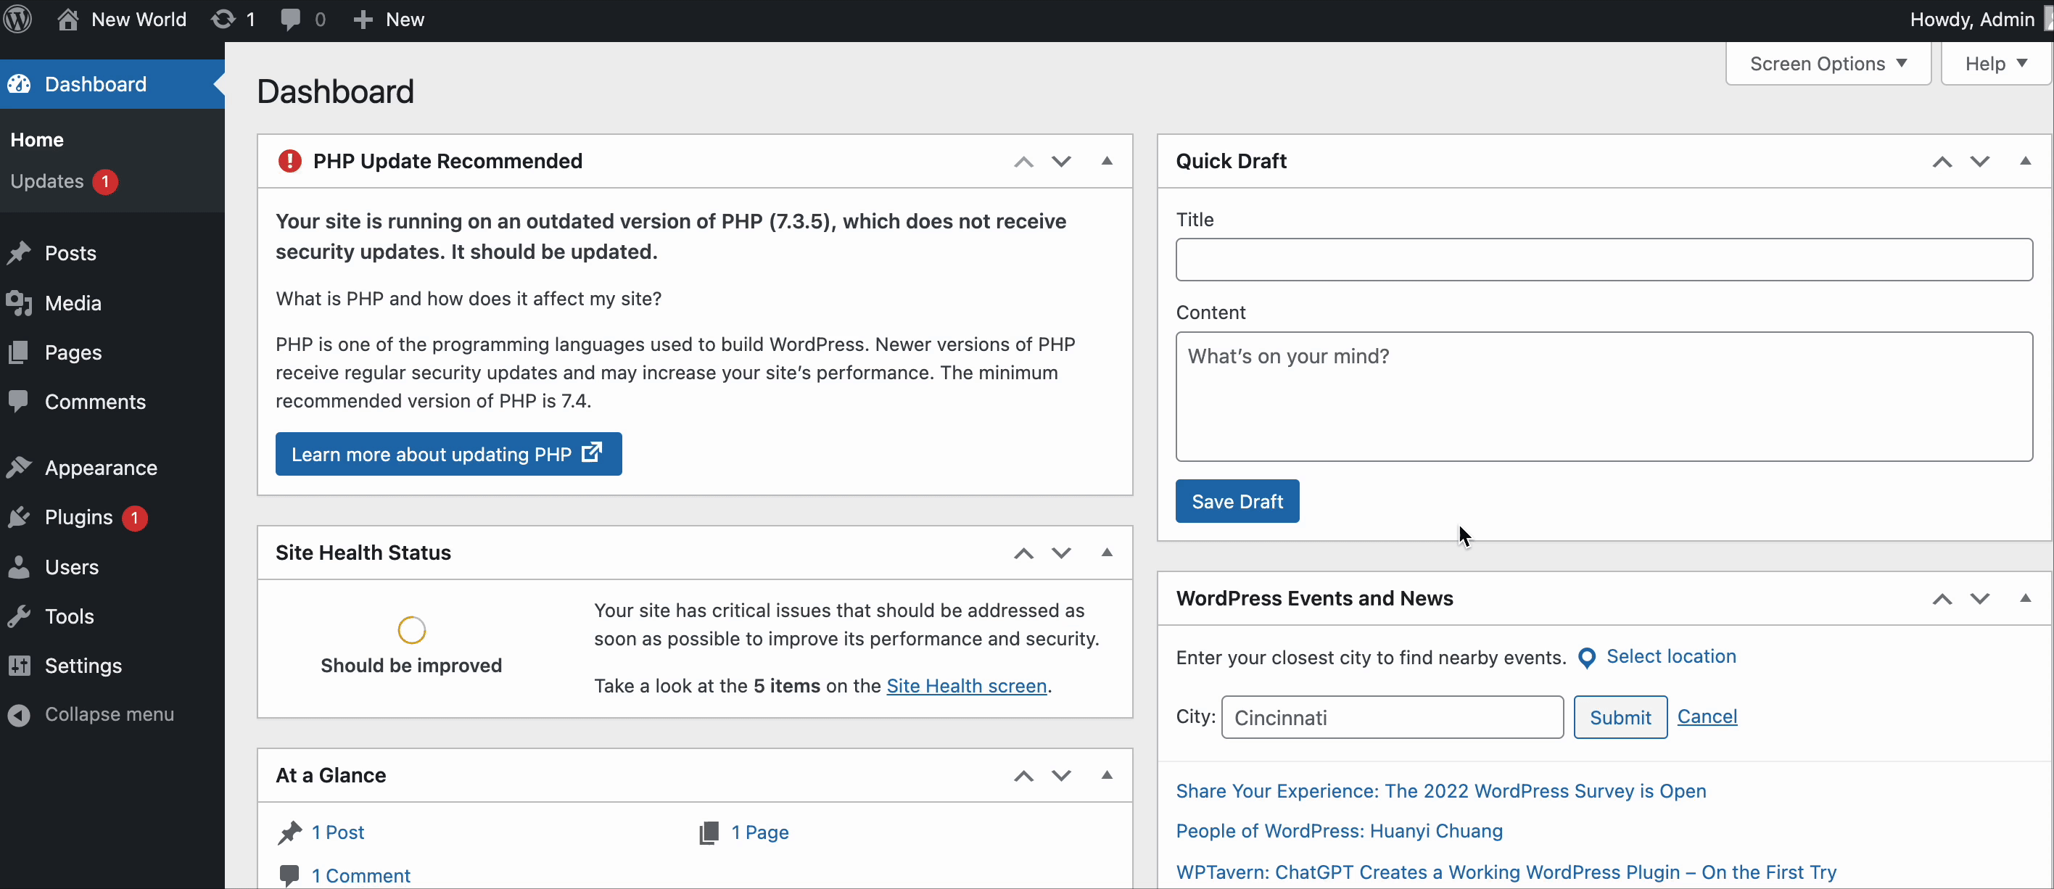Click the Pages icon in sidebar
Viewport: 2054px width, 889px height.
click(x=18, y=352)
